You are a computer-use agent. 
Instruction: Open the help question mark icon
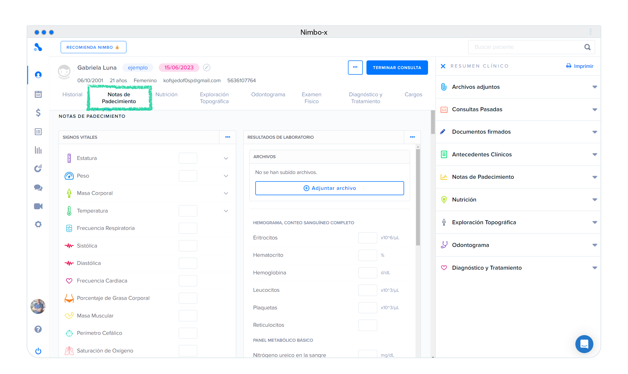[38, 329]
